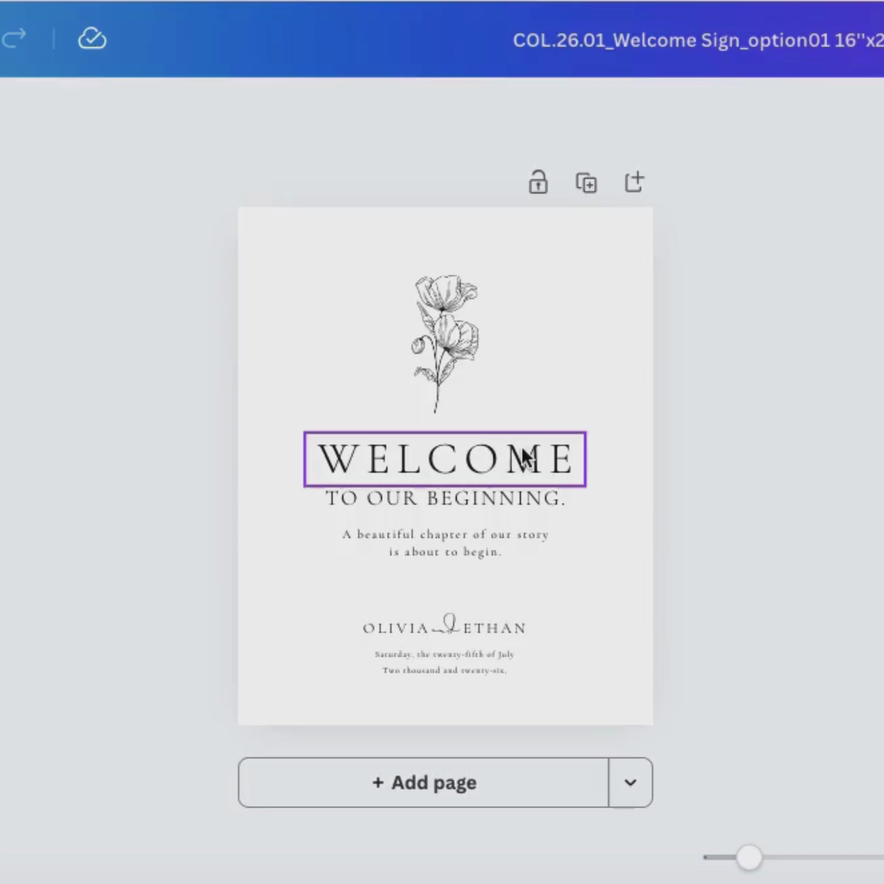Image resolution: width=884 pixels, height=884 pixels.
Task: Select the 'Saturday, the twenty-fifth of July' line
Action: pyautogui.click(x=444, y=654)
